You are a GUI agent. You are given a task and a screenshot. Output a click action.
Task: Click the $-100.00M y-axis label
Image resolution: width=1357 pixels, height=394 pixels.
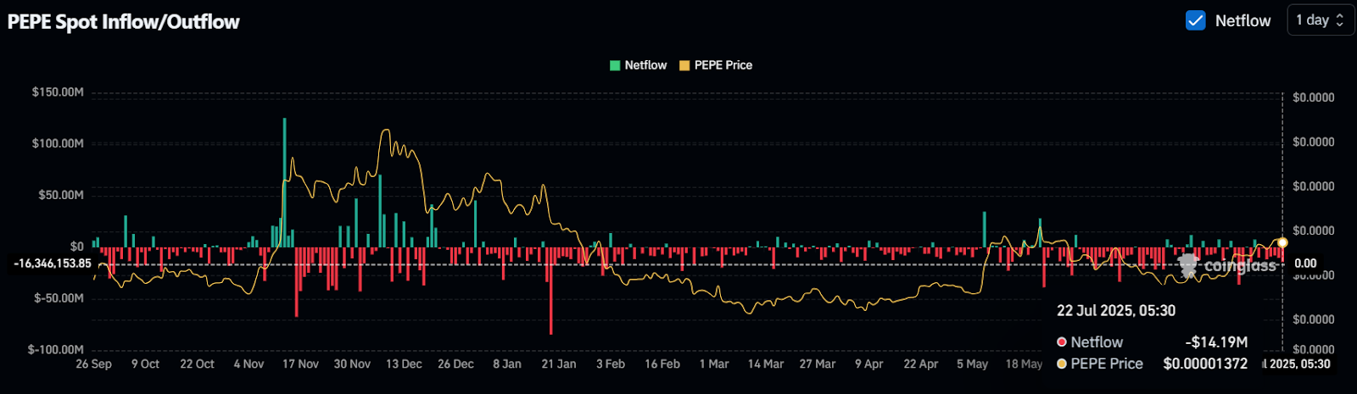pos(56,349)
